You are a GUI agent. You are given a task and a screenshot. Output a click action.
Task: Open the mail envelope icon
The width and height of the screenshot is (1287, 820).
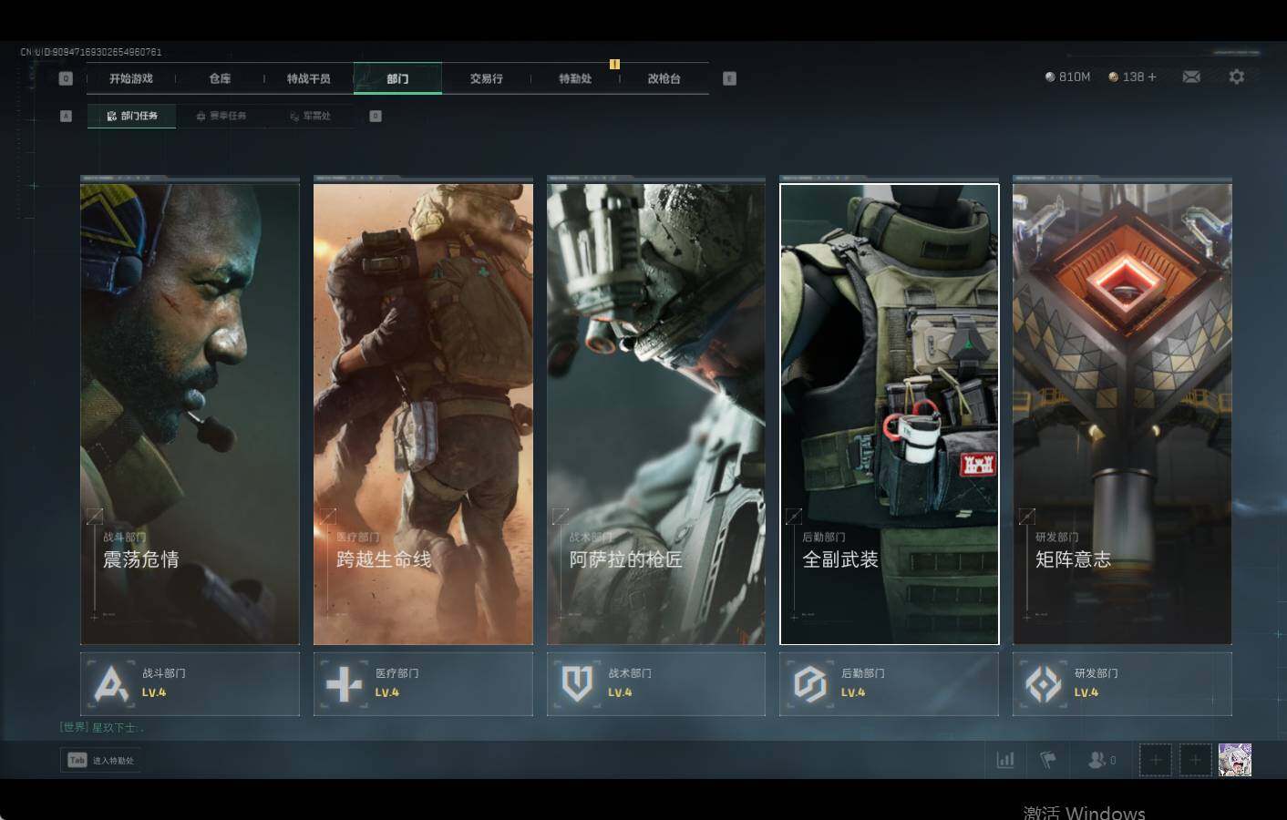click(x=1190, y=77)
